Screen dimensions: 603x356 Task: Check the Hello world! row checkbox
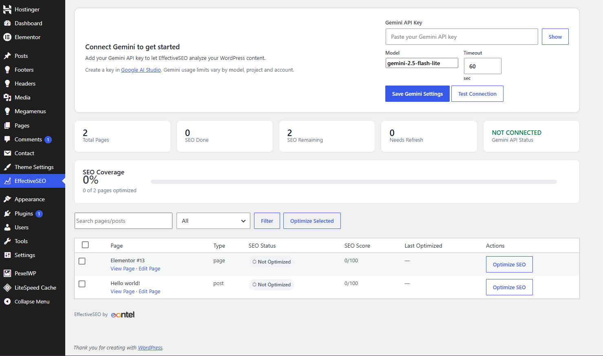point(82,284)
